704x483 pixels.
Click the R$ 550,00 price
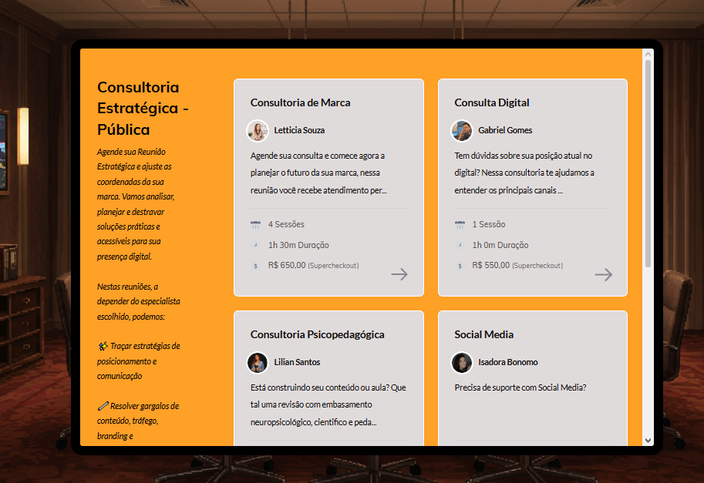coord(490,265)
